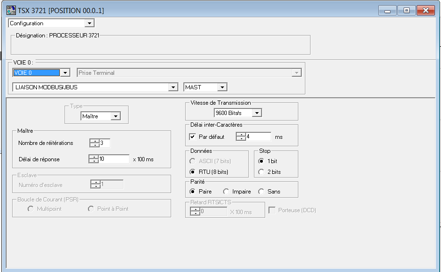Click the Numéro d'esclave value field
The width and height of the screenshot is (441, 272).
click(x=112, y=184)
